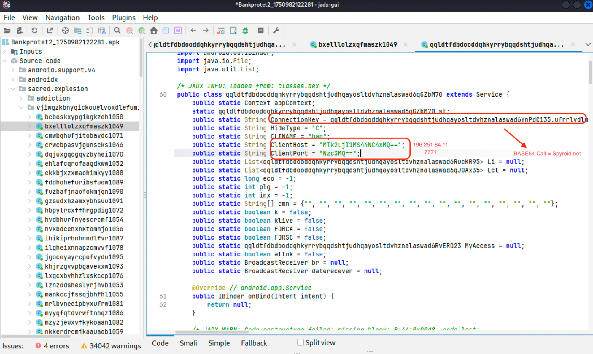This screenshot has height=354, width=593.
Task: Collapse sacred.explosion package
Action: click(x=13, y=89)
